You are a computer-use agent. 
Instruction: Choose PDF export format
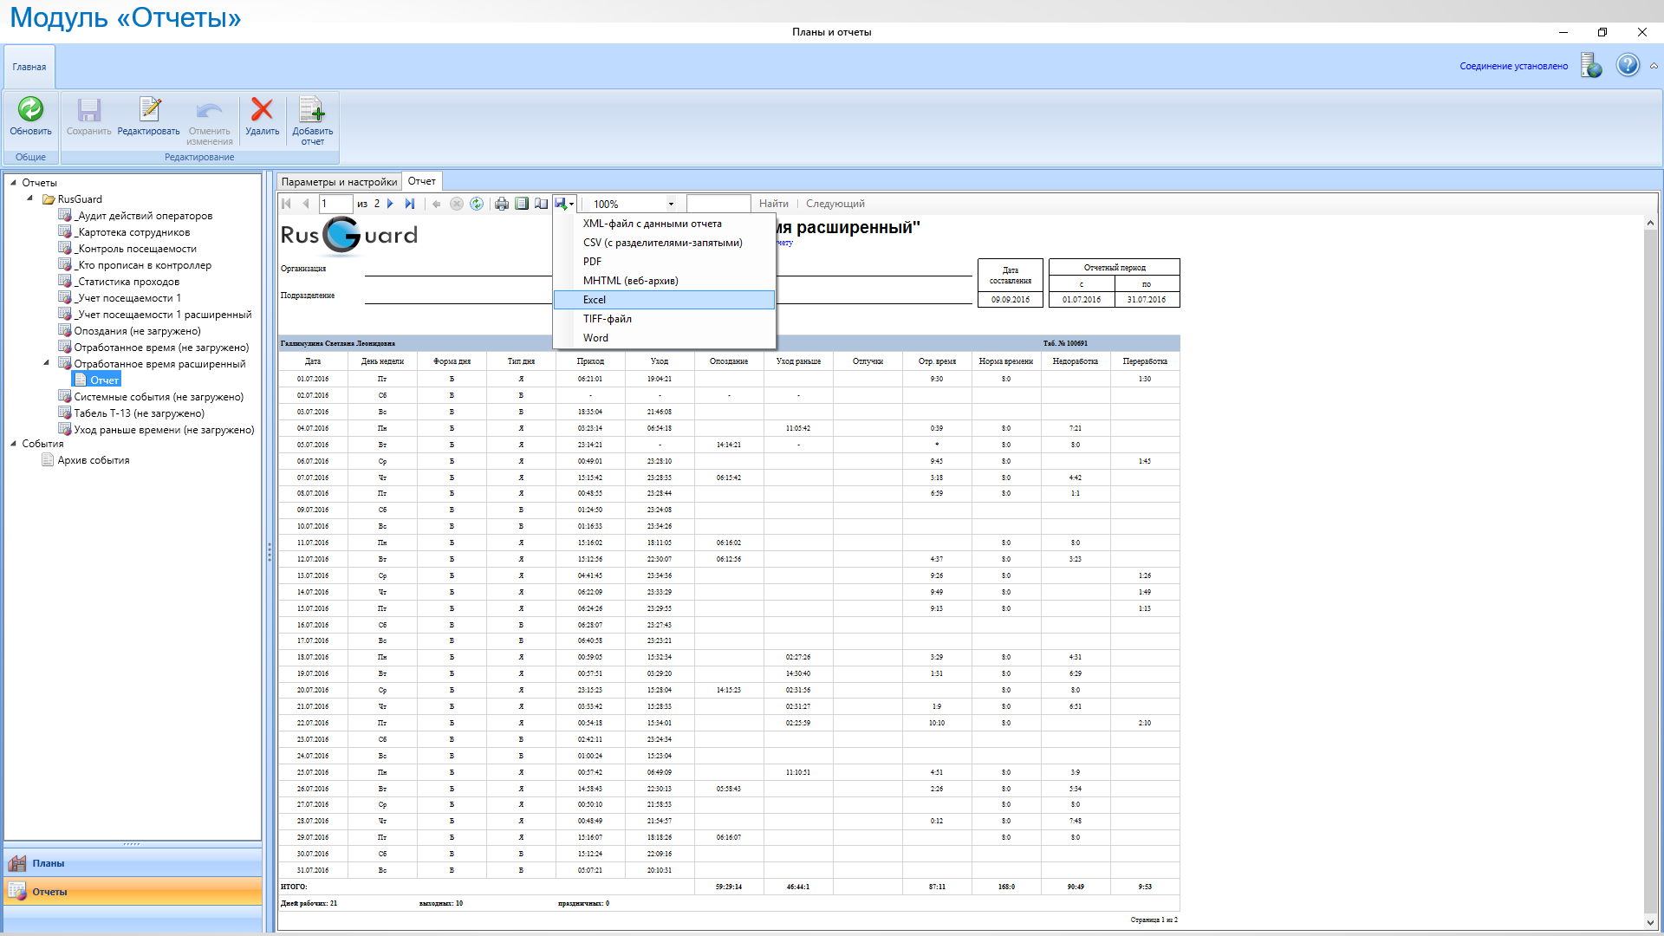point(592,262)
